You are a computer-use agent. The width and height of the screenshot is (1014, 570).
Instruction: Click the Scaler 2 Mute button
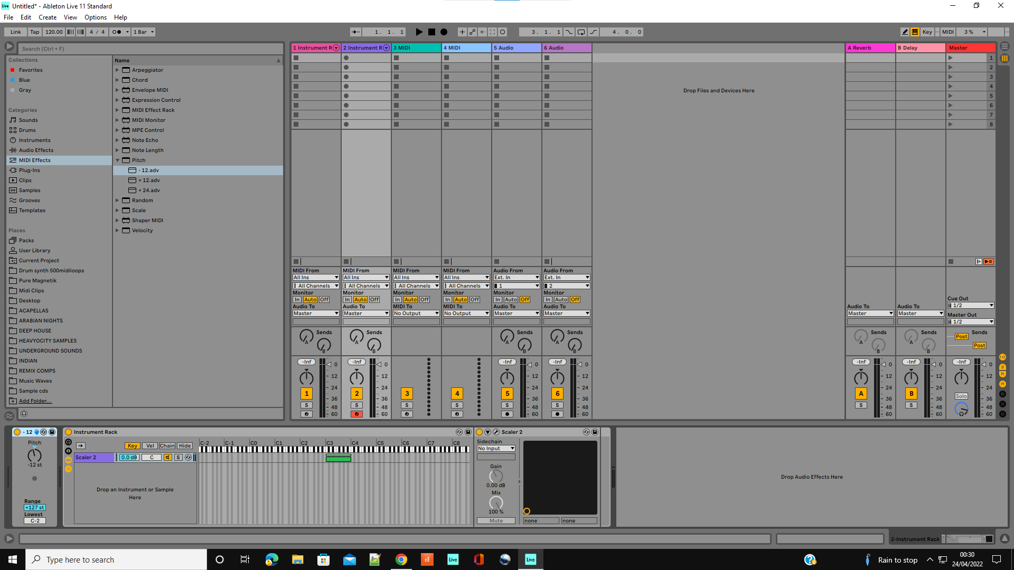(496, 521)
